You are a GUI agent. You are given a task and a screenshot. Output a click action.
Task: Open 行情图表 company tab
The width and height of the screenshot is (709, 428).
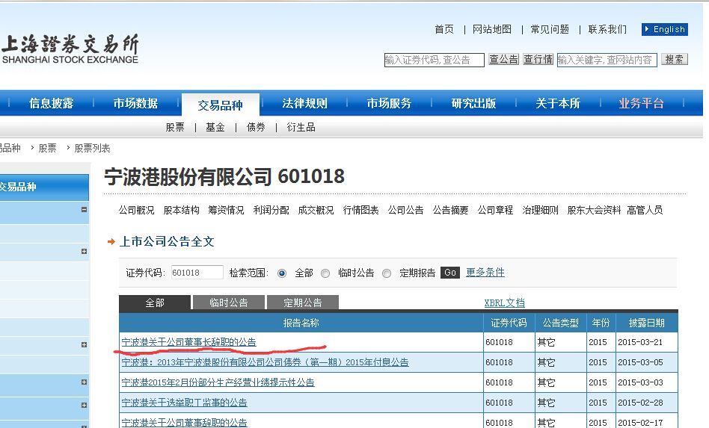point(360,210)
